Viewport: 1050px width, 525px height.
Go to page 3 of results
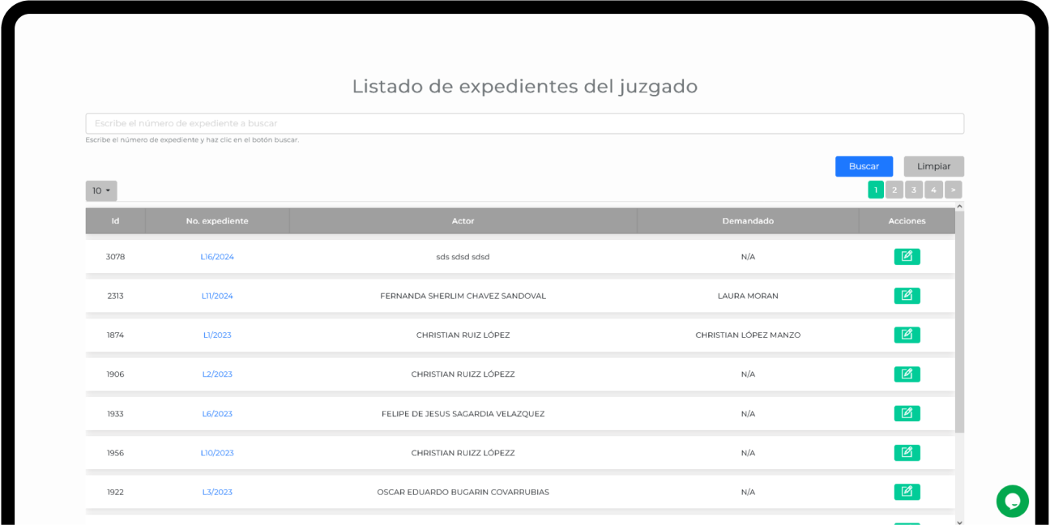pos(914,190)
